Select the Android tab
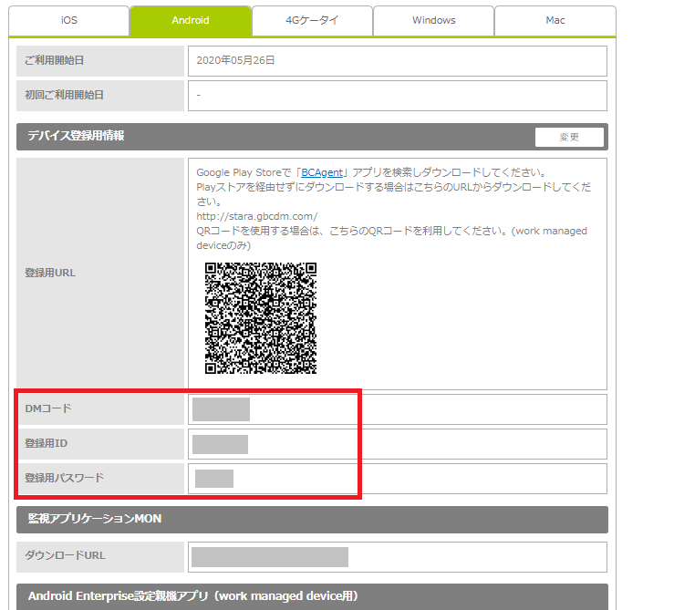The height and width of the screenshot is (610, 674). point(190,20)
